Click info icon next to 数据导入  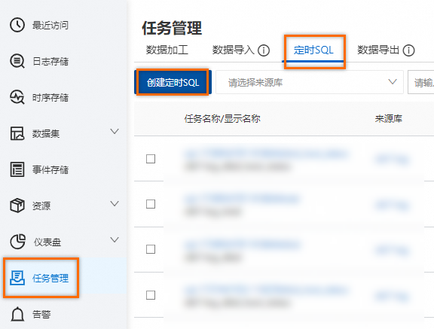pyautogui.click(x=264, y=50)
